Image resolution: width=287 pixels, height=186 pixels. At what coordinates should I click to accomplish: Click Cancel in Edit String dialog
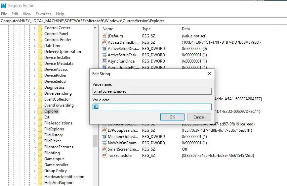tap(199, 117)
